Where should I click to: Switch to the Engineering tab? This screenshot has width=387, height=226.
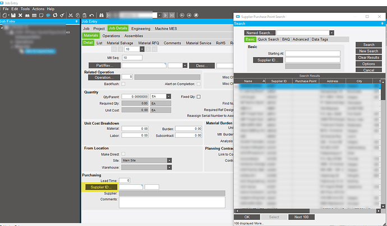pyautogui.click(x=141, y=29)
